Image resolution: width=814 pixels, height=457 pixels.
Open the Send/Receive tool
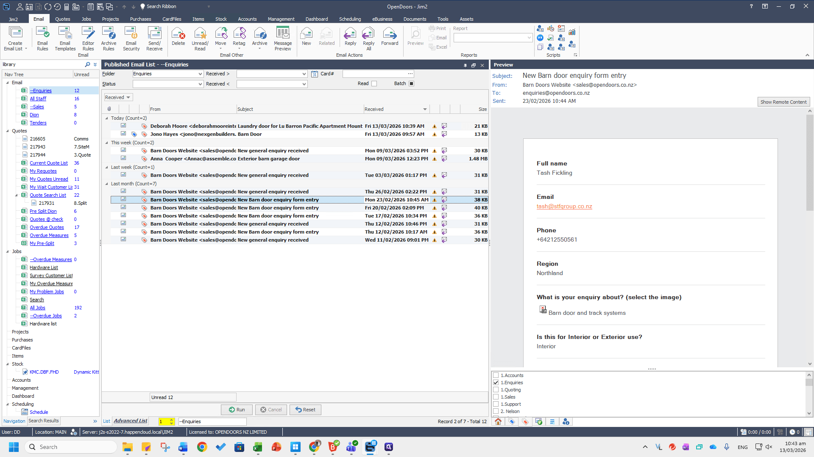point(154,39)
